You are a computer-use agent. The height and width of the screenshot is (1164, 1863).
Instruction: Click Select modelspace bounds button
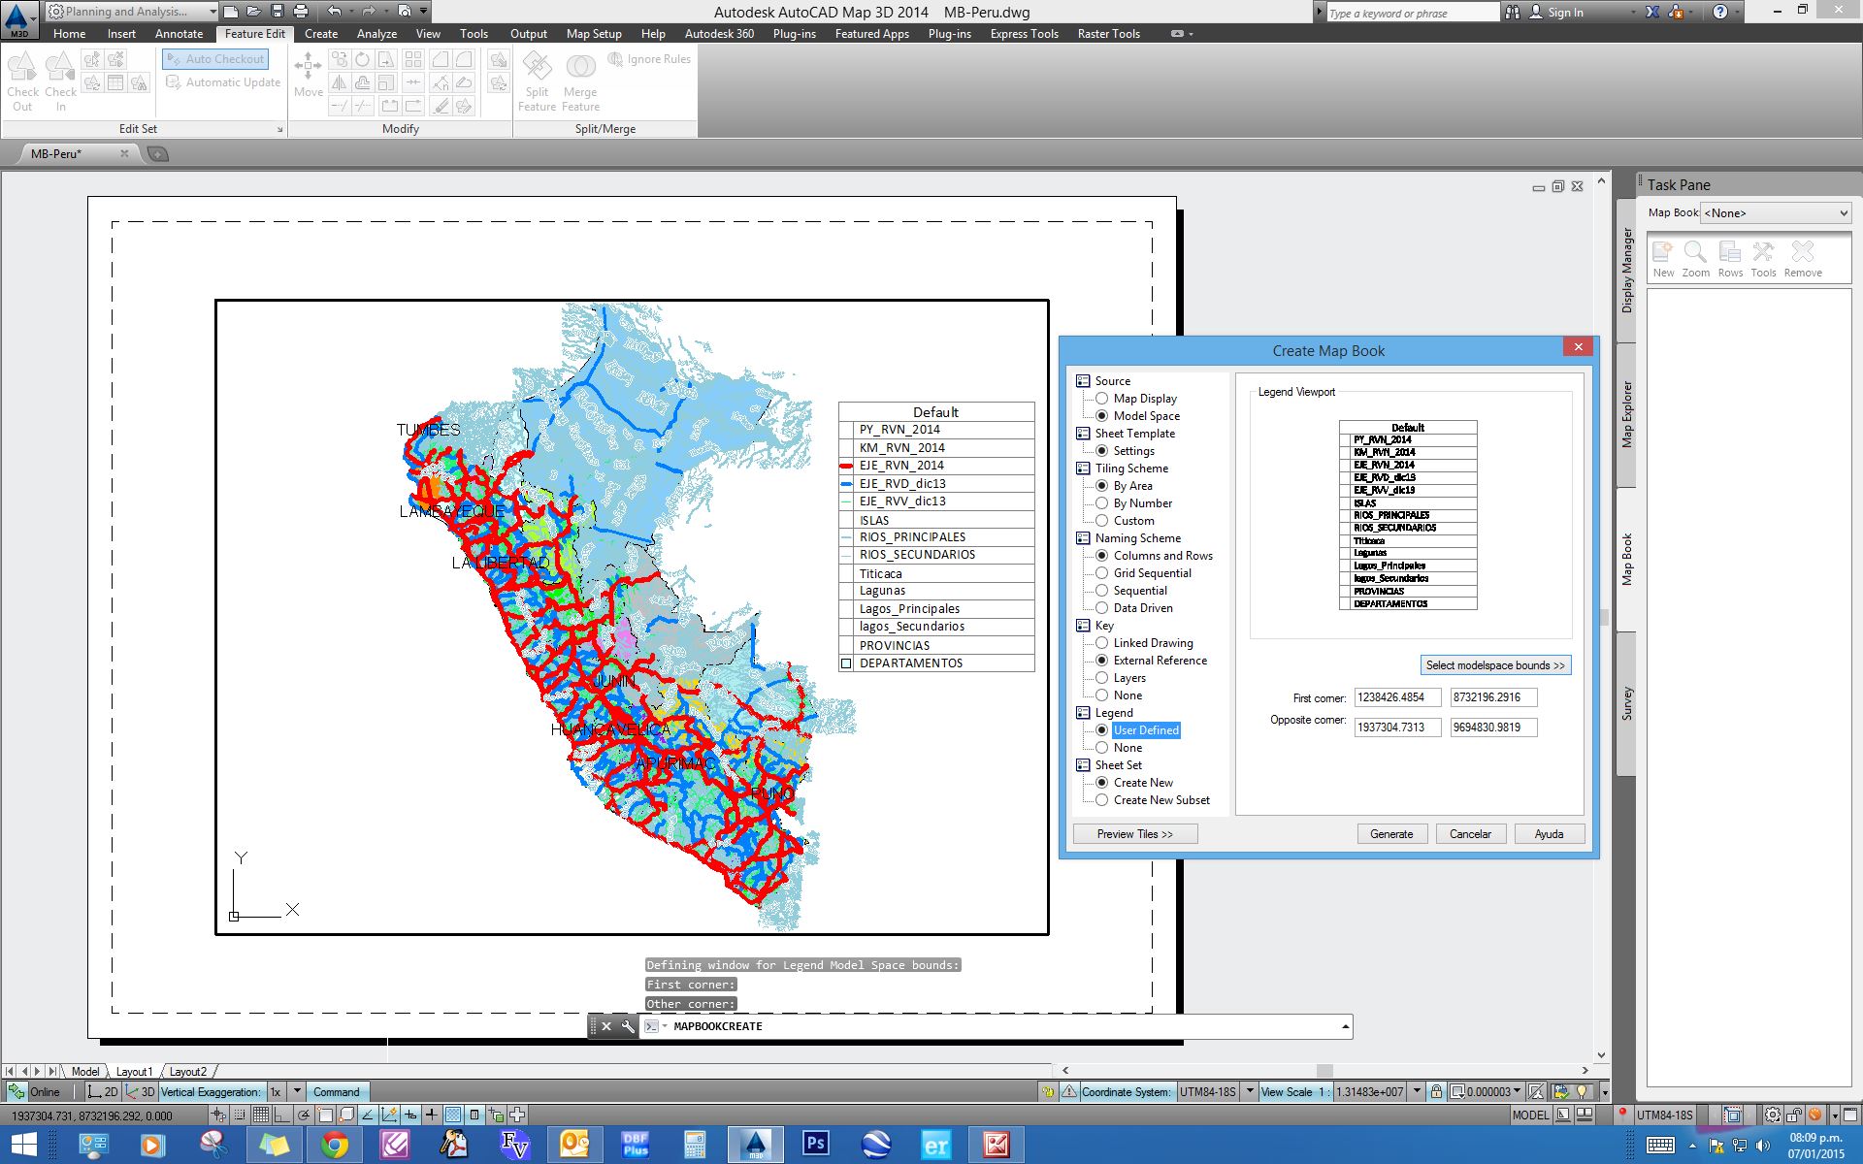(x=1495, y=664)
